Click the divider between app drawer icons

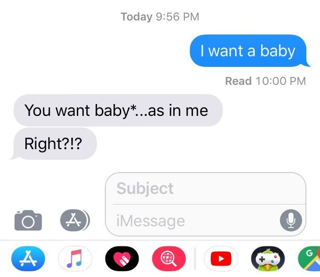(195, 259)
